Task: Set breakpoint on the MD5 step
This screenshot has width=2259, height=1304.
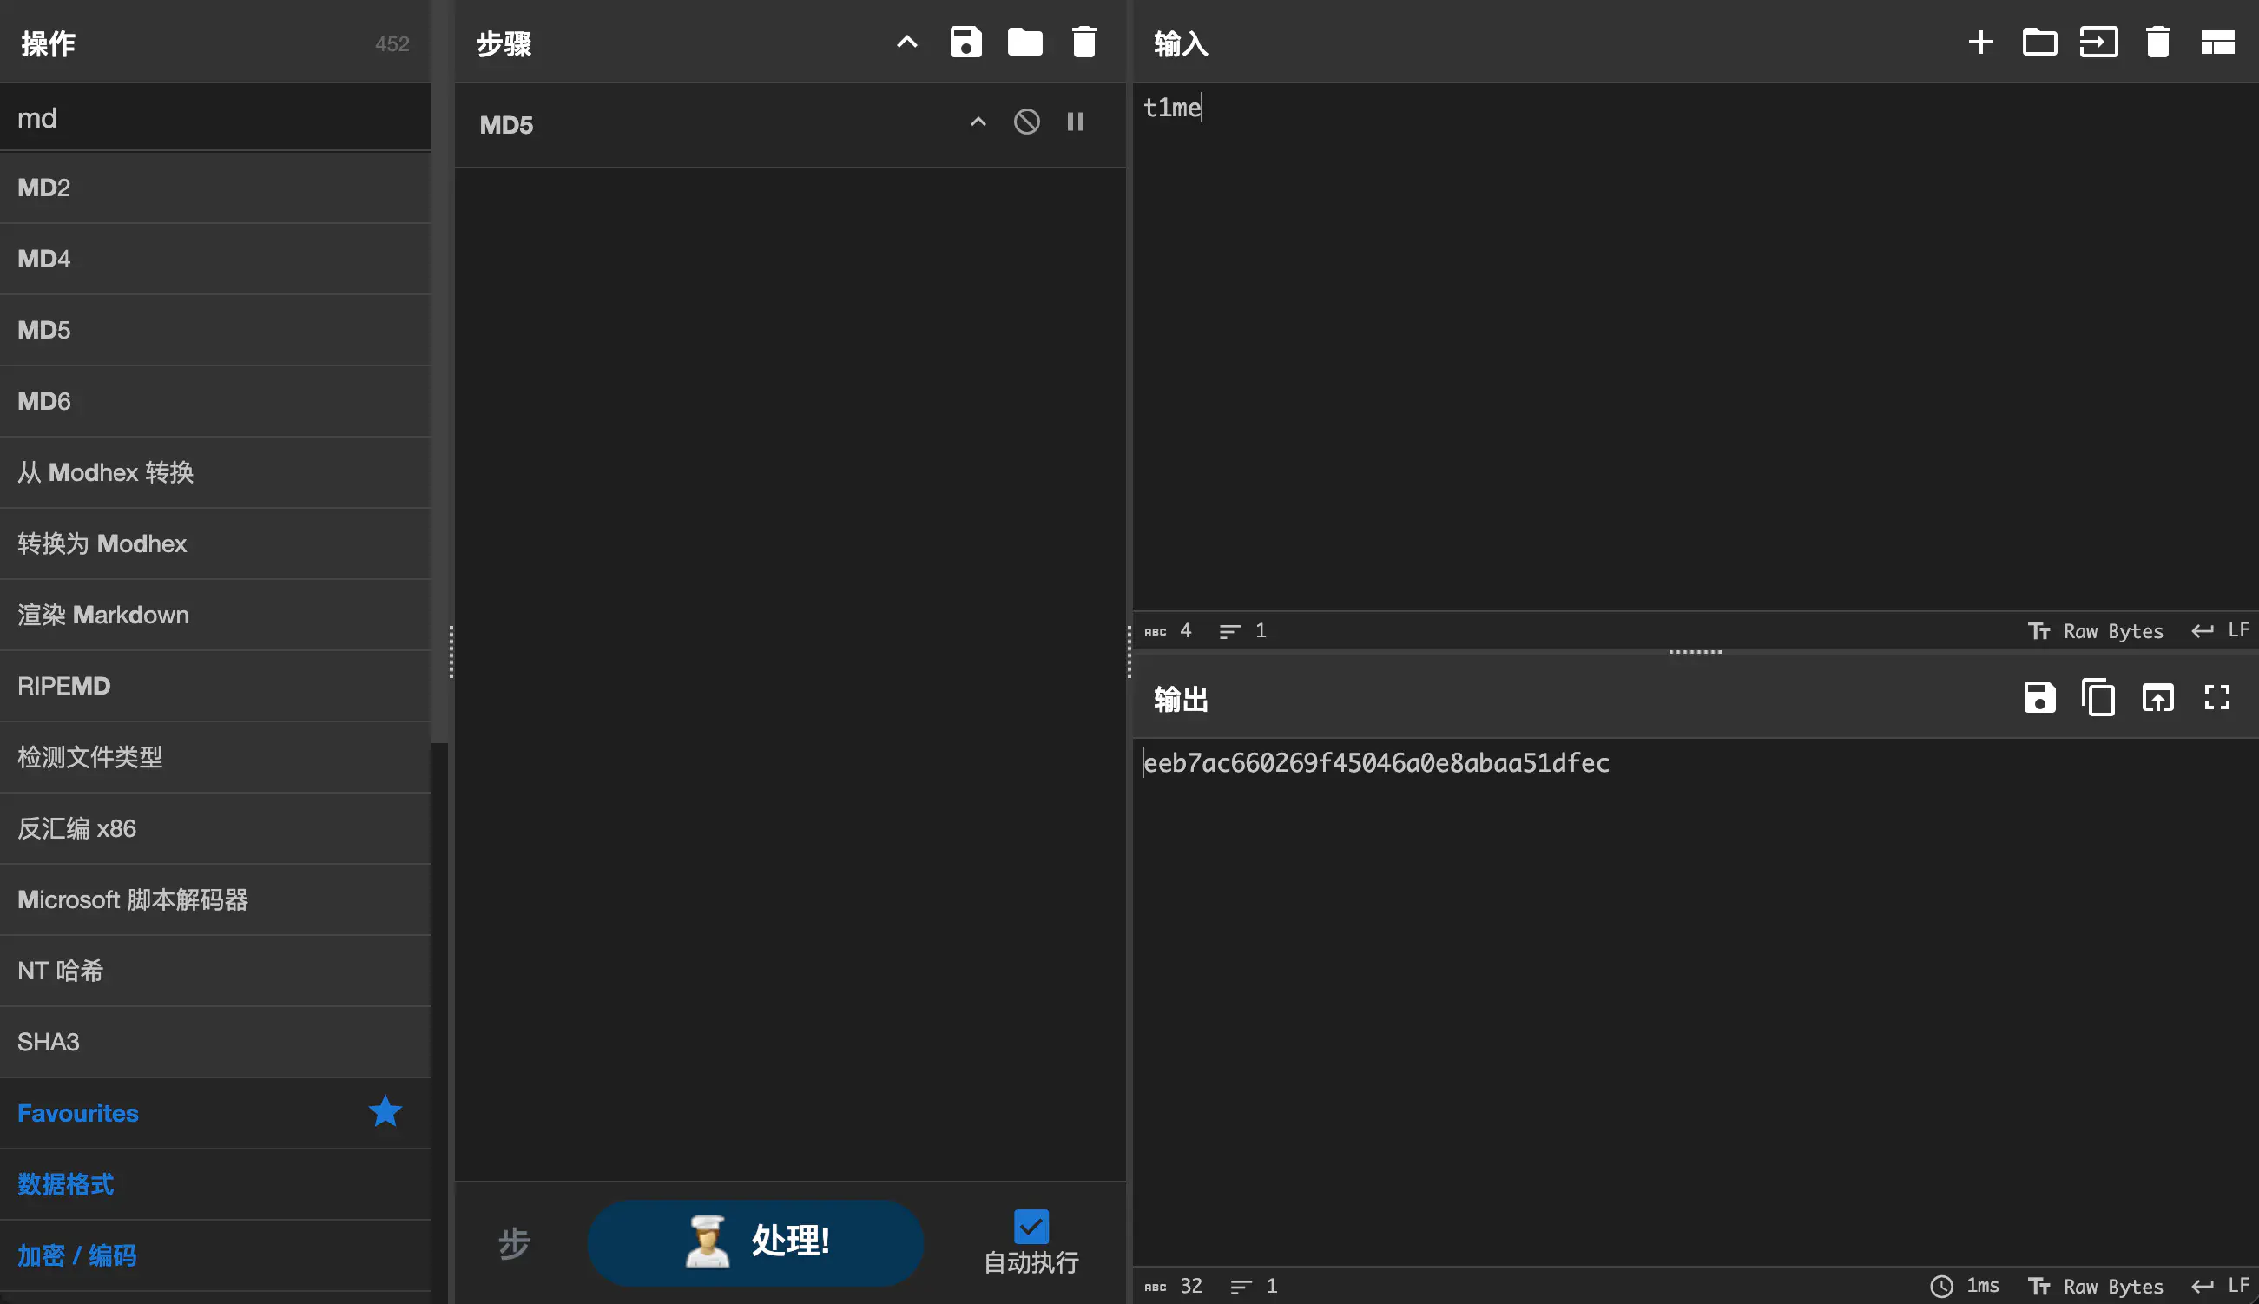Action: click(x=1076, y=122)
